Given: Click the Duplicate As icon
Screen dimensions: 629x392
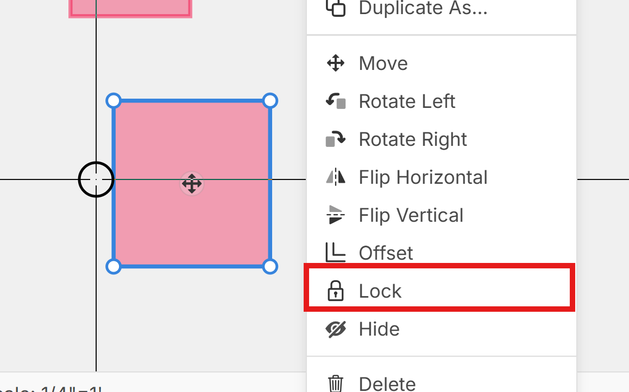Looking at the screenshot, I should tap(336, 8).
